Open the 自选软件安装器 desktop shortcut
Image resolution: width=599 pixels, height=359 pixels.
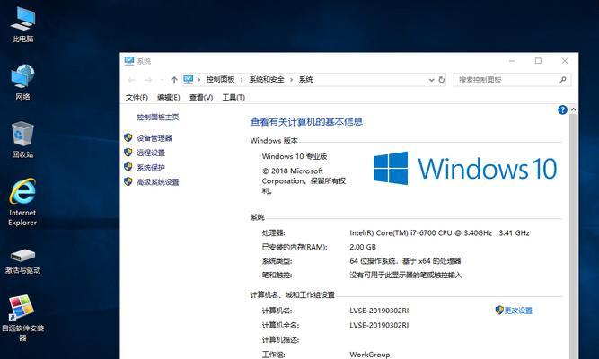(x=22, y=318)
